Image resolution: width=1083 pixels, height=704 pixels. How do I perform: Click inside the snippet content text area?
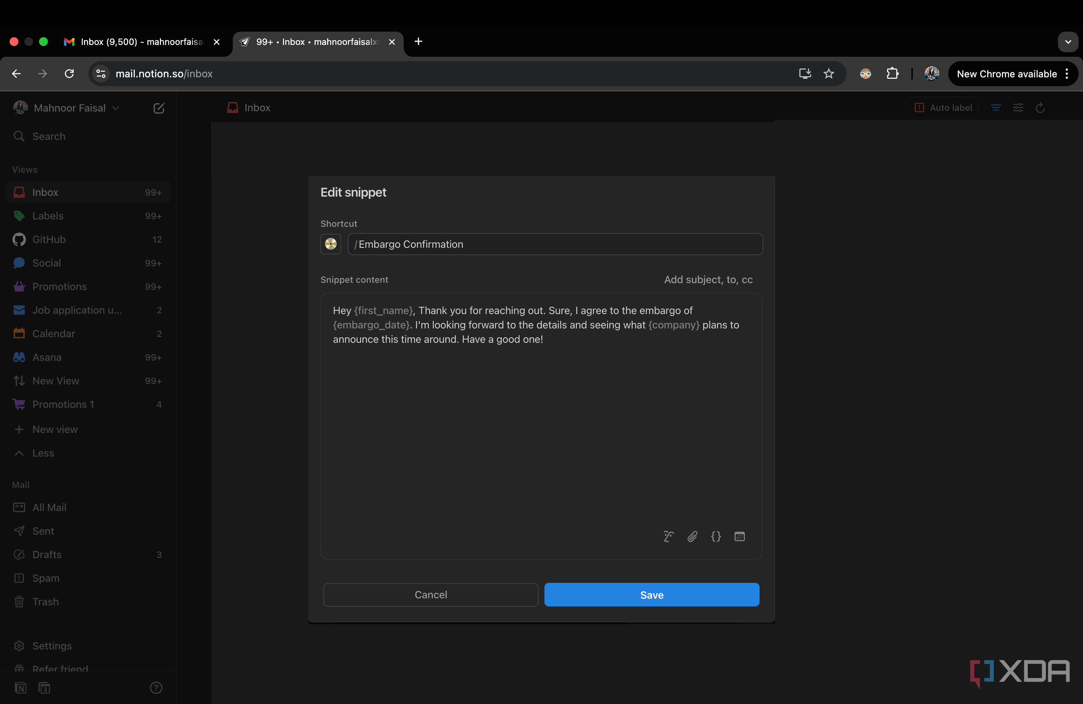541,426
